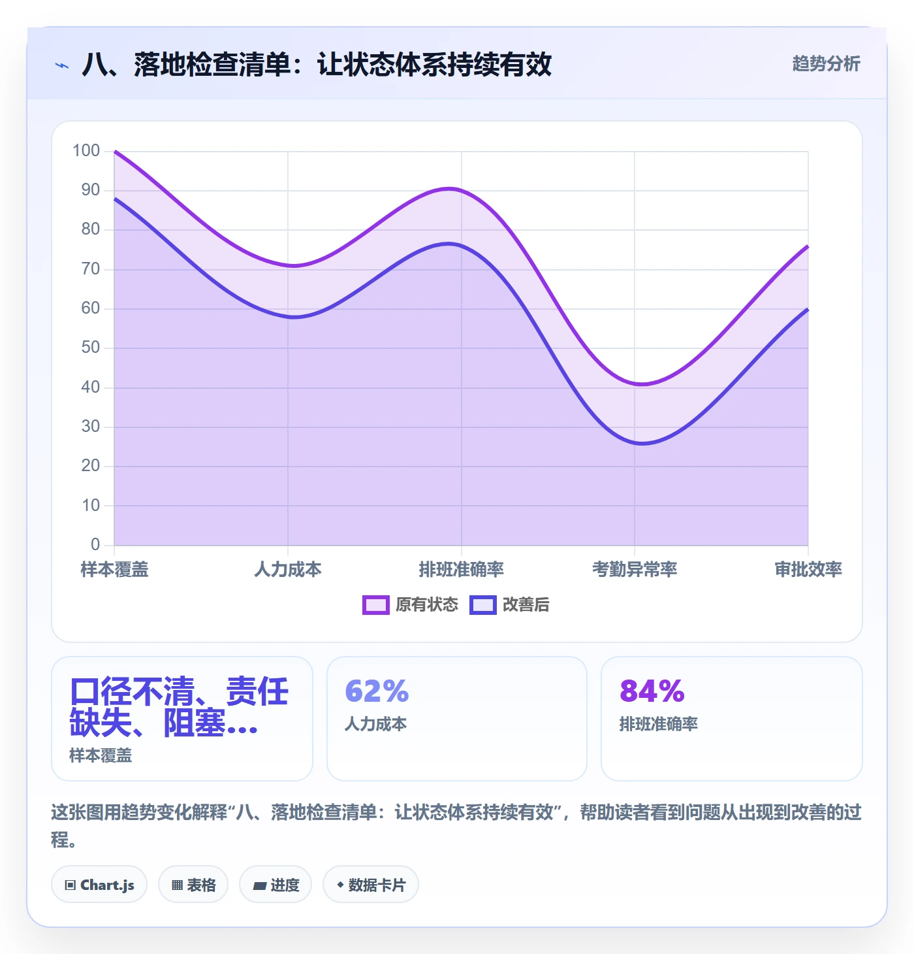914x954 pixels.
Task: Click the table grid icon in 表格 tag
Action: click(177, 885)
